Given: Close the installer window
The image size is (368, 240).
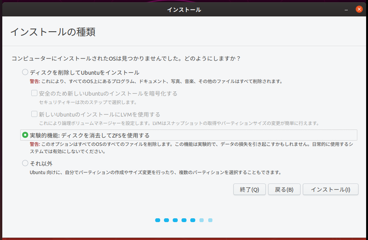Looking at the screenshot, I should click(x=359, y=9).
